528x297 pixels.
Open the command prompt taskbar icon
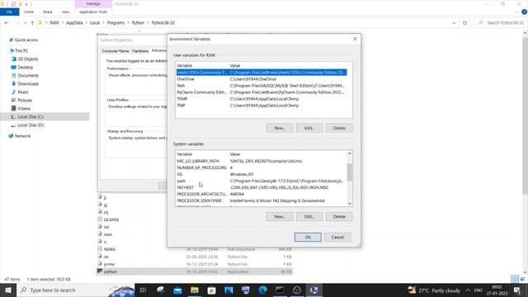point(280,290)
